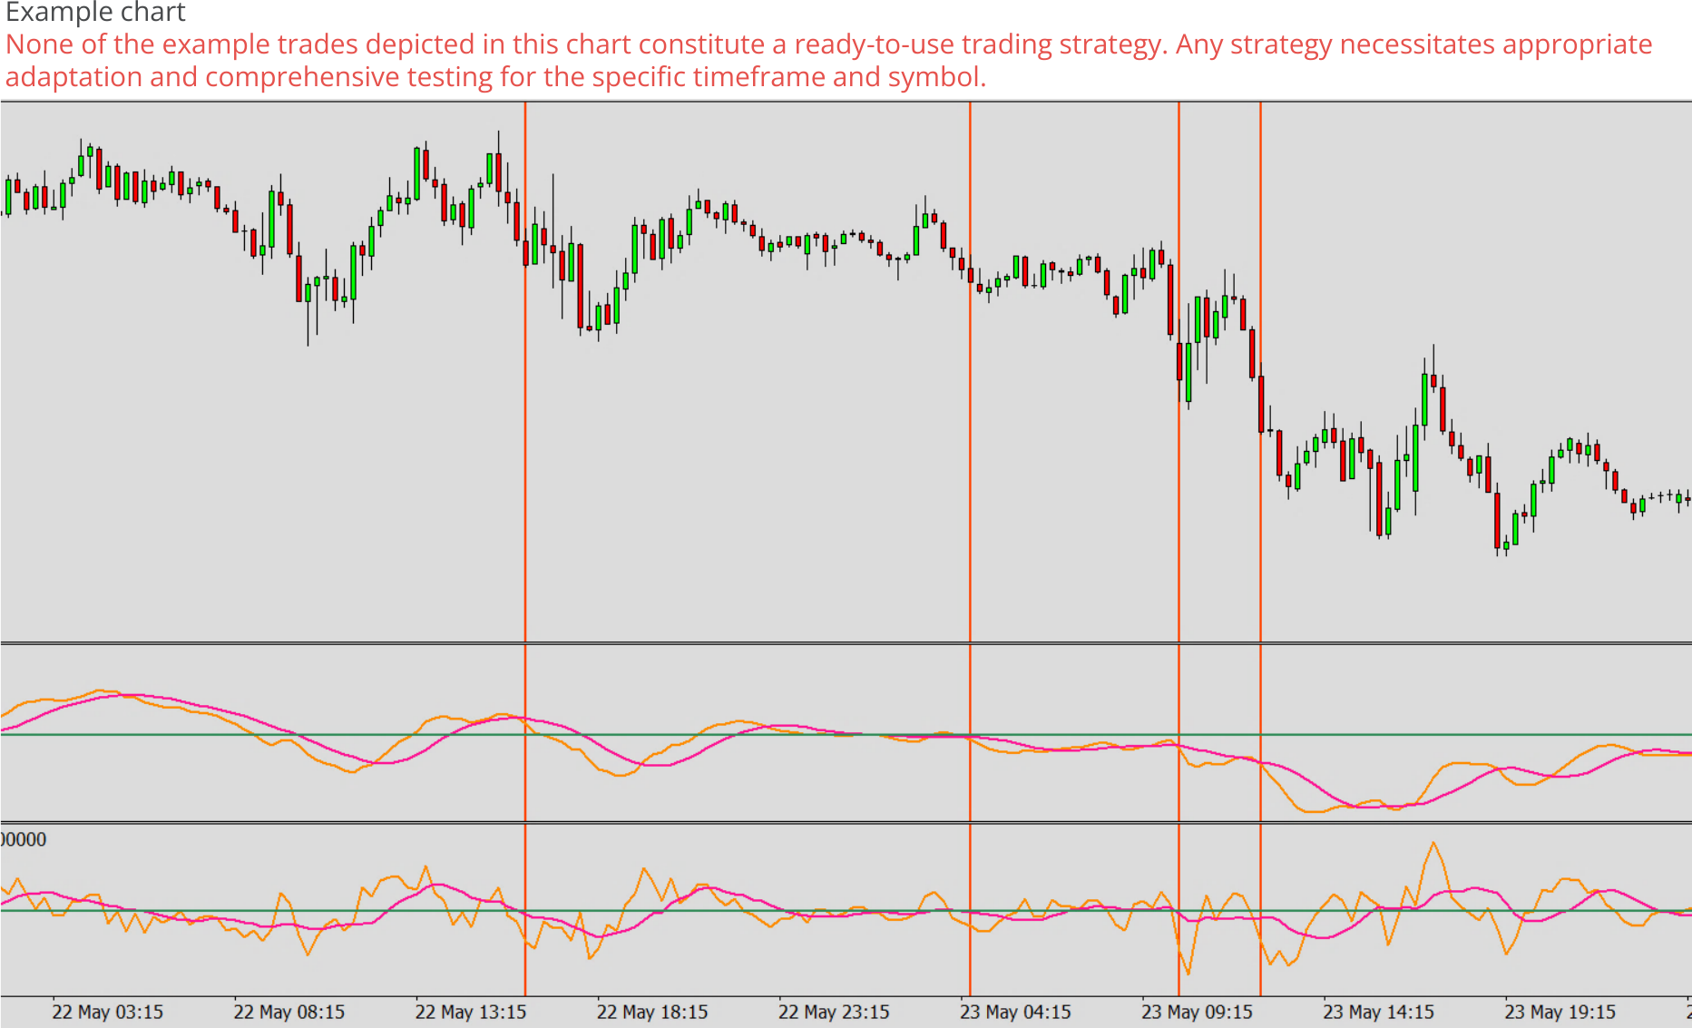The height and width of the screenshot is (1028, 1692).
Task: Click the '22 May 03:15' time axis label
Action: pos(107,1012)
